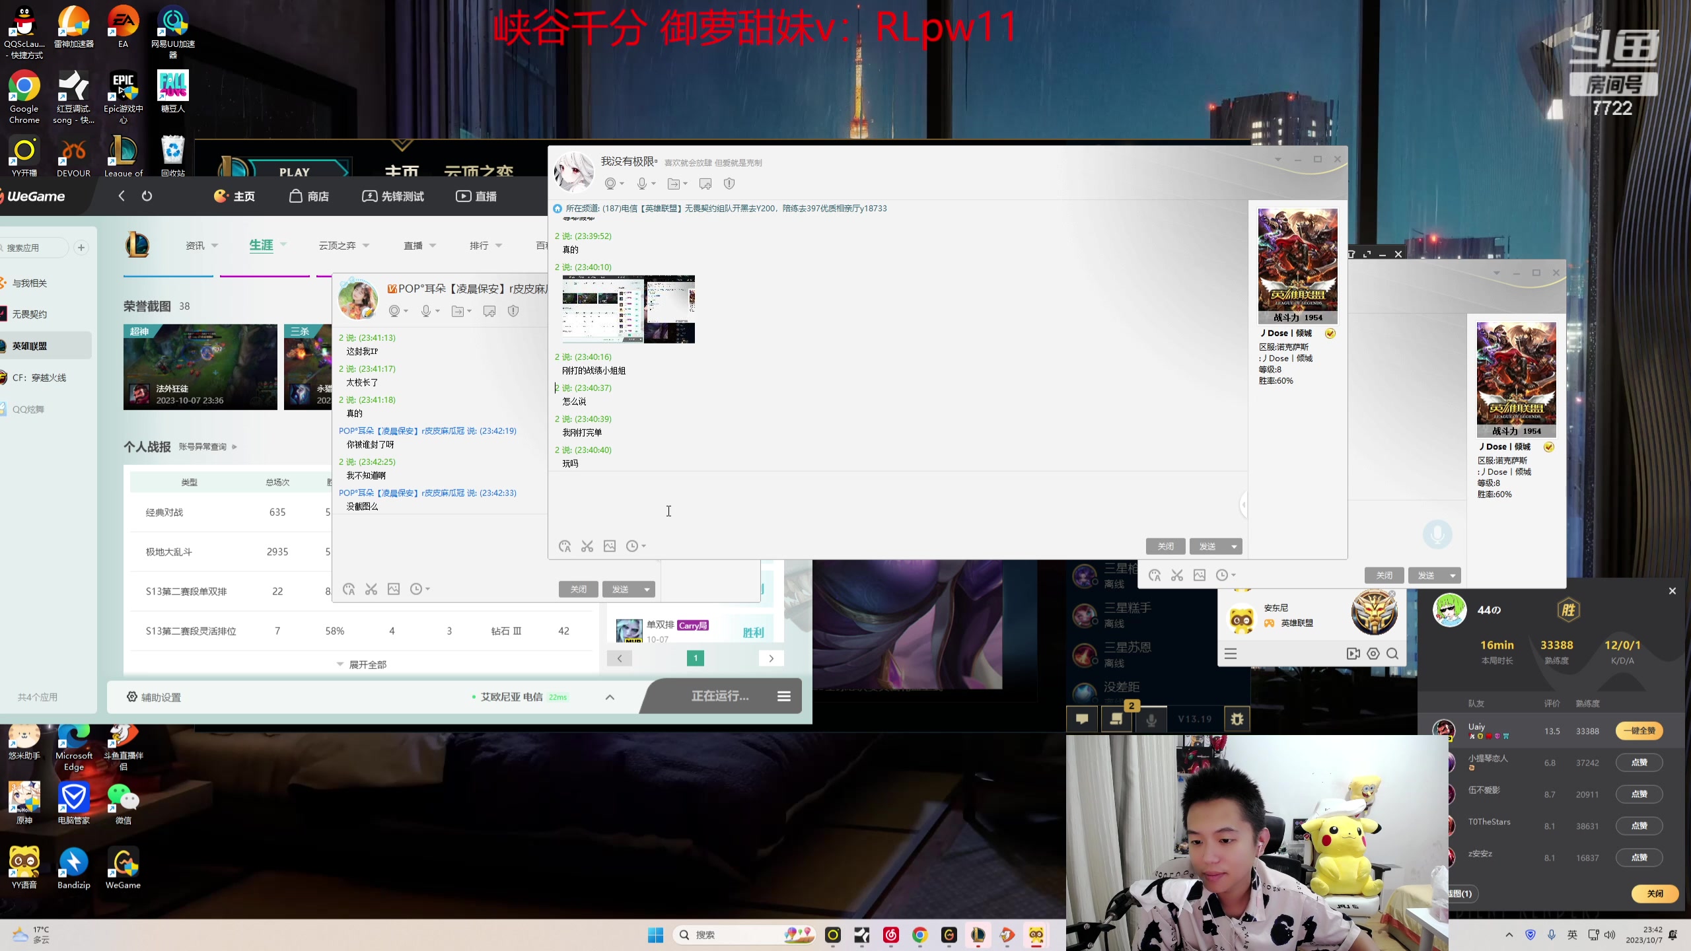The width and height of the screenshot is (1691, 951).
Task: Open Google Chrome desktop shortcut
Action: 24,97
